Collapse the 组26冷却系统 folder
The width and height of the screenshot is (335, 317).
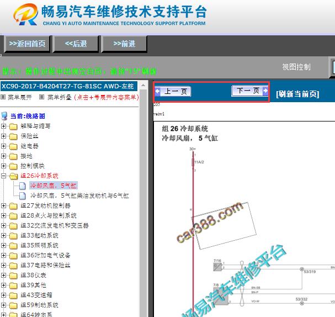click(3, 176)
